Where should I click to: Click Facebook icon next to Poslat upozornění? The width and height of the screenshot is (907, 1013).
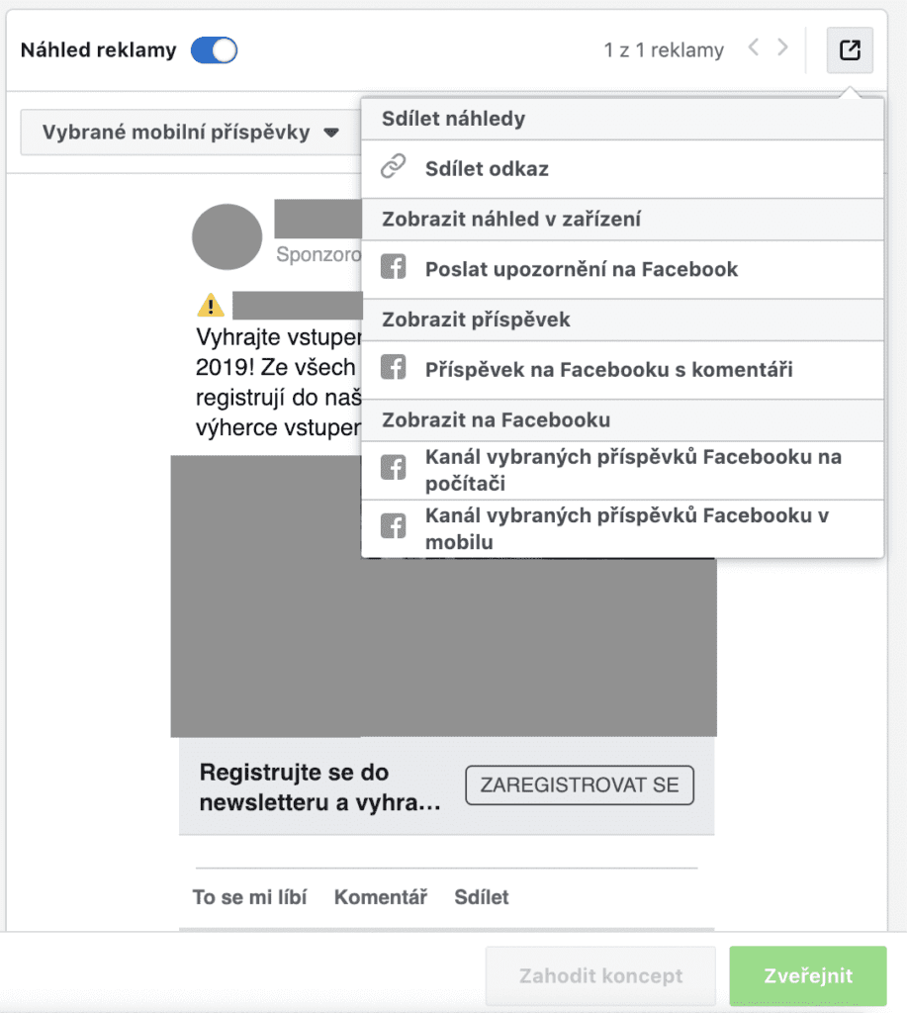tap(394, 269)
